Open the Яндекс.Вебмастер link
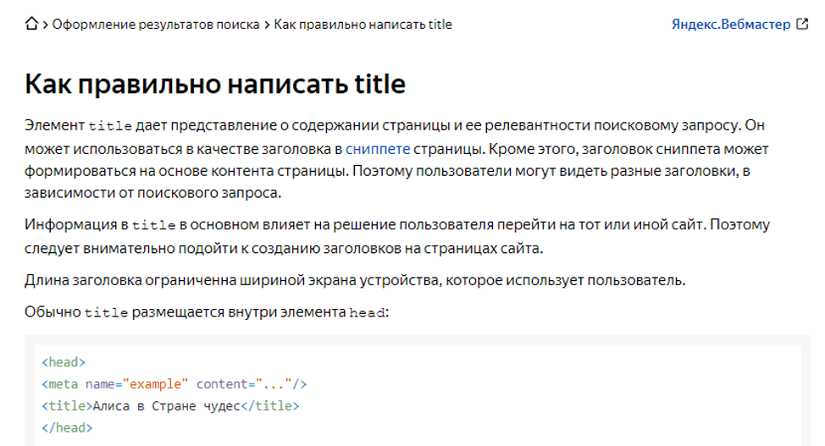825x446 pixels. click(731, 25)
